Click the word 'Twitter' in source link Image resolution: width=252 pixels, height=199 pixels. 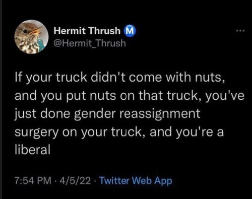tap(114, 180)
